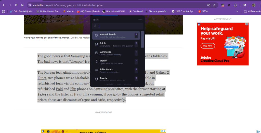Open the Mobile Number Tra... bookmark

48,11
